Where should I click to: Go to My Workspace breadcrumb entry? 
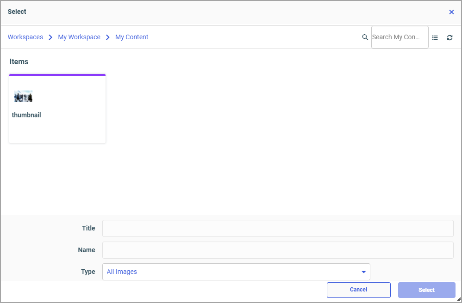(x=79, y=37)
